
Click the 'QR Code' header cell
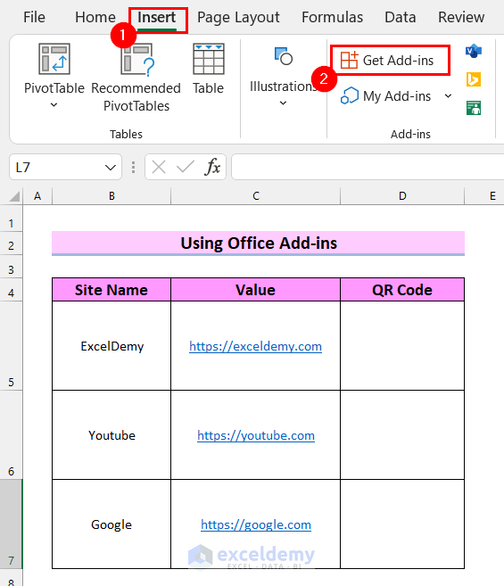[402, 290]
